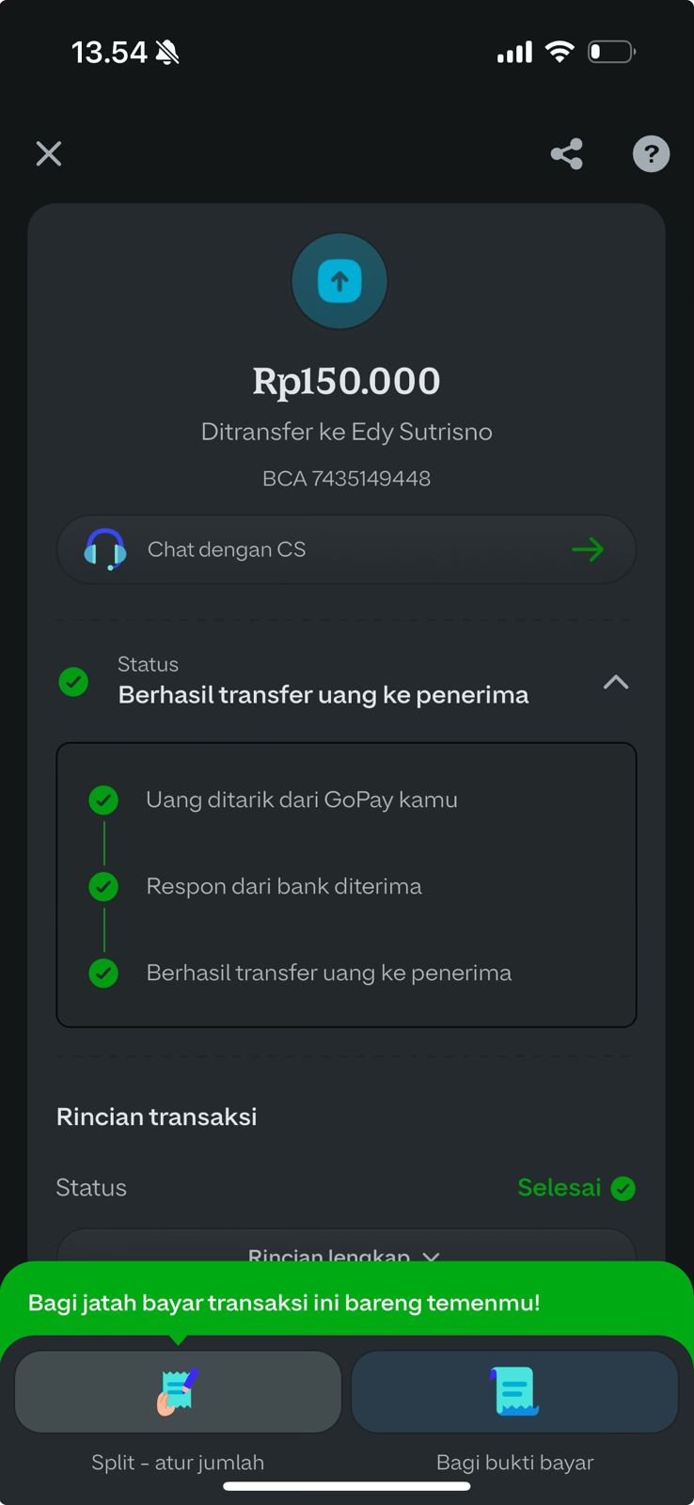Viewport: 694px width, 1505px height.
Task: Collapse the Status section chevron
Action: click(616, 682)
